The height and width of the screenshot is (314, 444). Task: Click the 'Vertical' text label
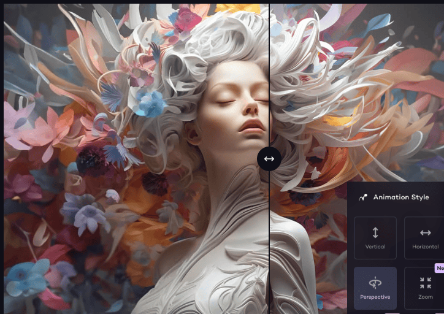point(375,247)
